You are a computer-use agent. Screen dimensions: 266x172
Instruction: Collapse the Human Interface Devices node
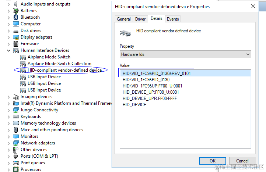(8, 50)
